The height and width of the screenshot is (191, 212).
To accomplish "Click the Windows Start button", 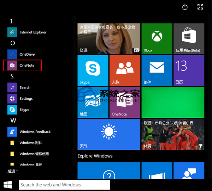I will tap(8, 185).
